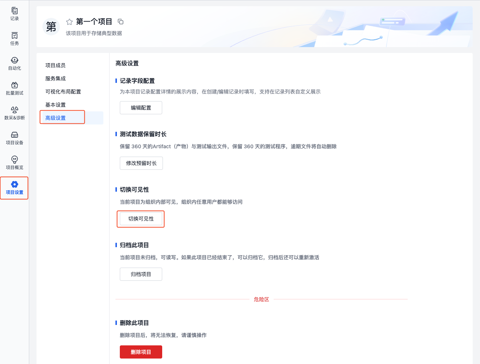Click the 编辑配置 button

[141, 108]
